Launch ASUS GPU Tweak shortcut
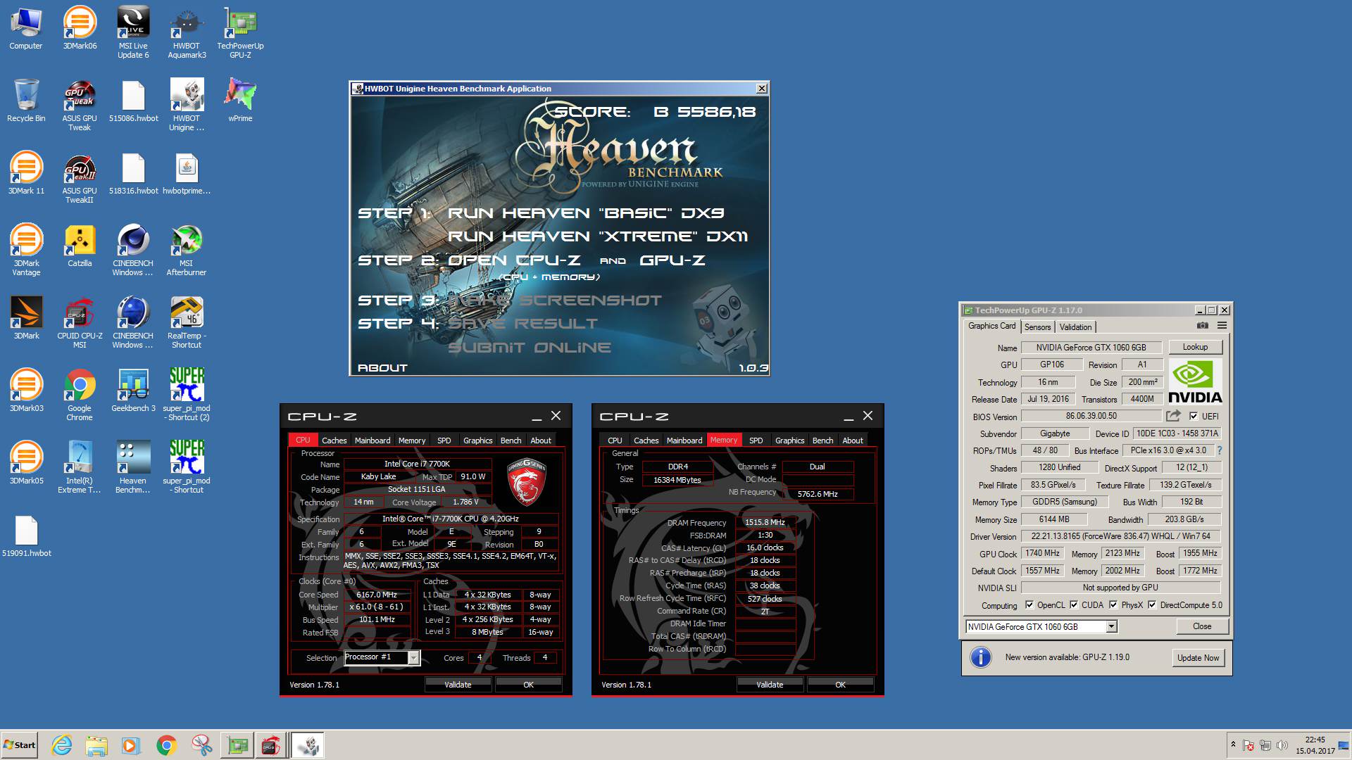The image size is (1352, 760). pos(80,105)
